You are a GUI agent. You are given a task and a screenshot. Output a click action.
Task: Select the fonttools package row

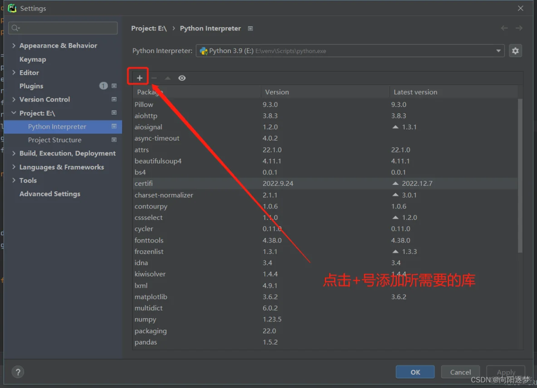[x=325, y=240]
